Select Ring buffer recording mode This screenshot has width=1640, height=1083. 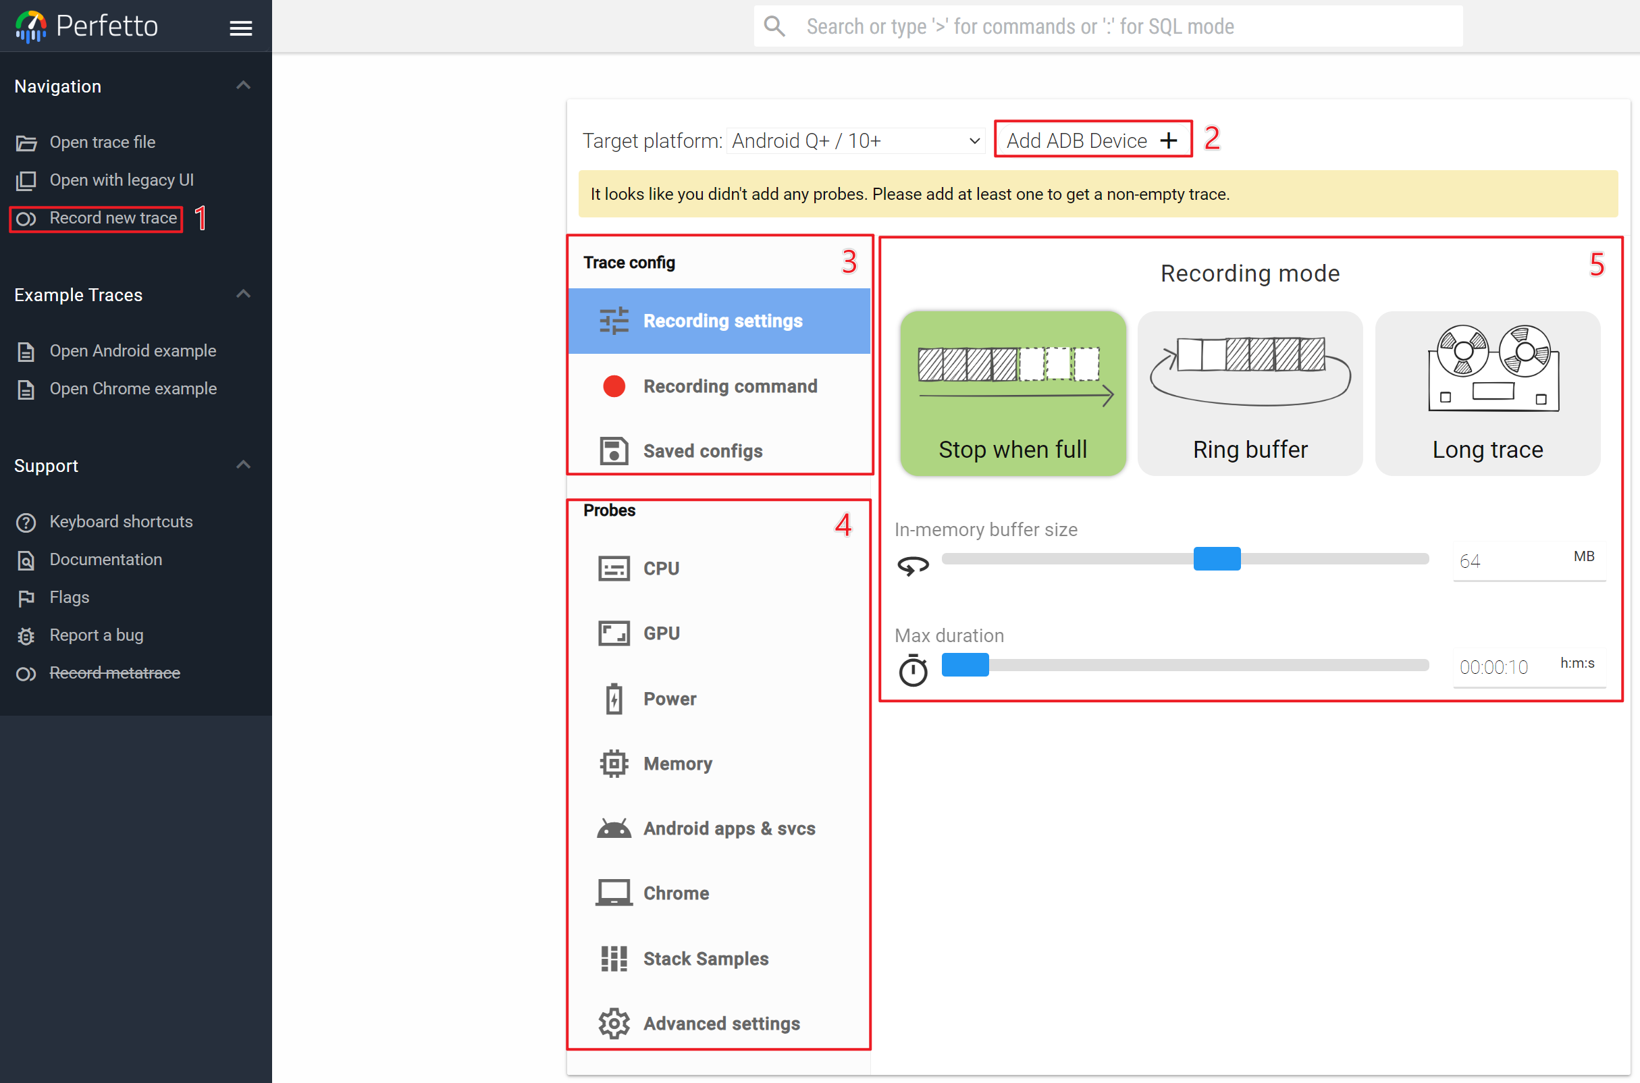click(1250, 393)
